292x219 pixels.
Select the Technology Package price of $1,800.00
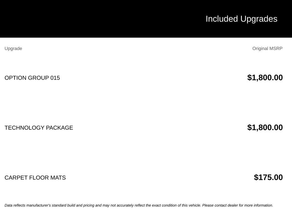(265, 127)
